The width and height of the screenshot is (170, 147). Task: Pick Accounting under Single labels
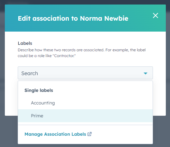(43, 103)
